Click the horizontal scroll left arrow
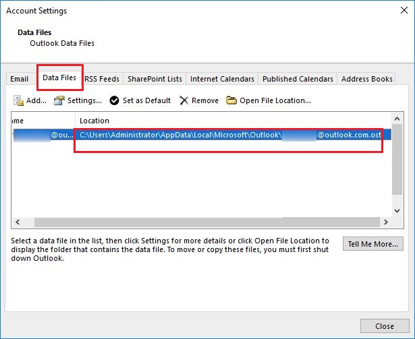The image size is (415, 339). (18, 222)
